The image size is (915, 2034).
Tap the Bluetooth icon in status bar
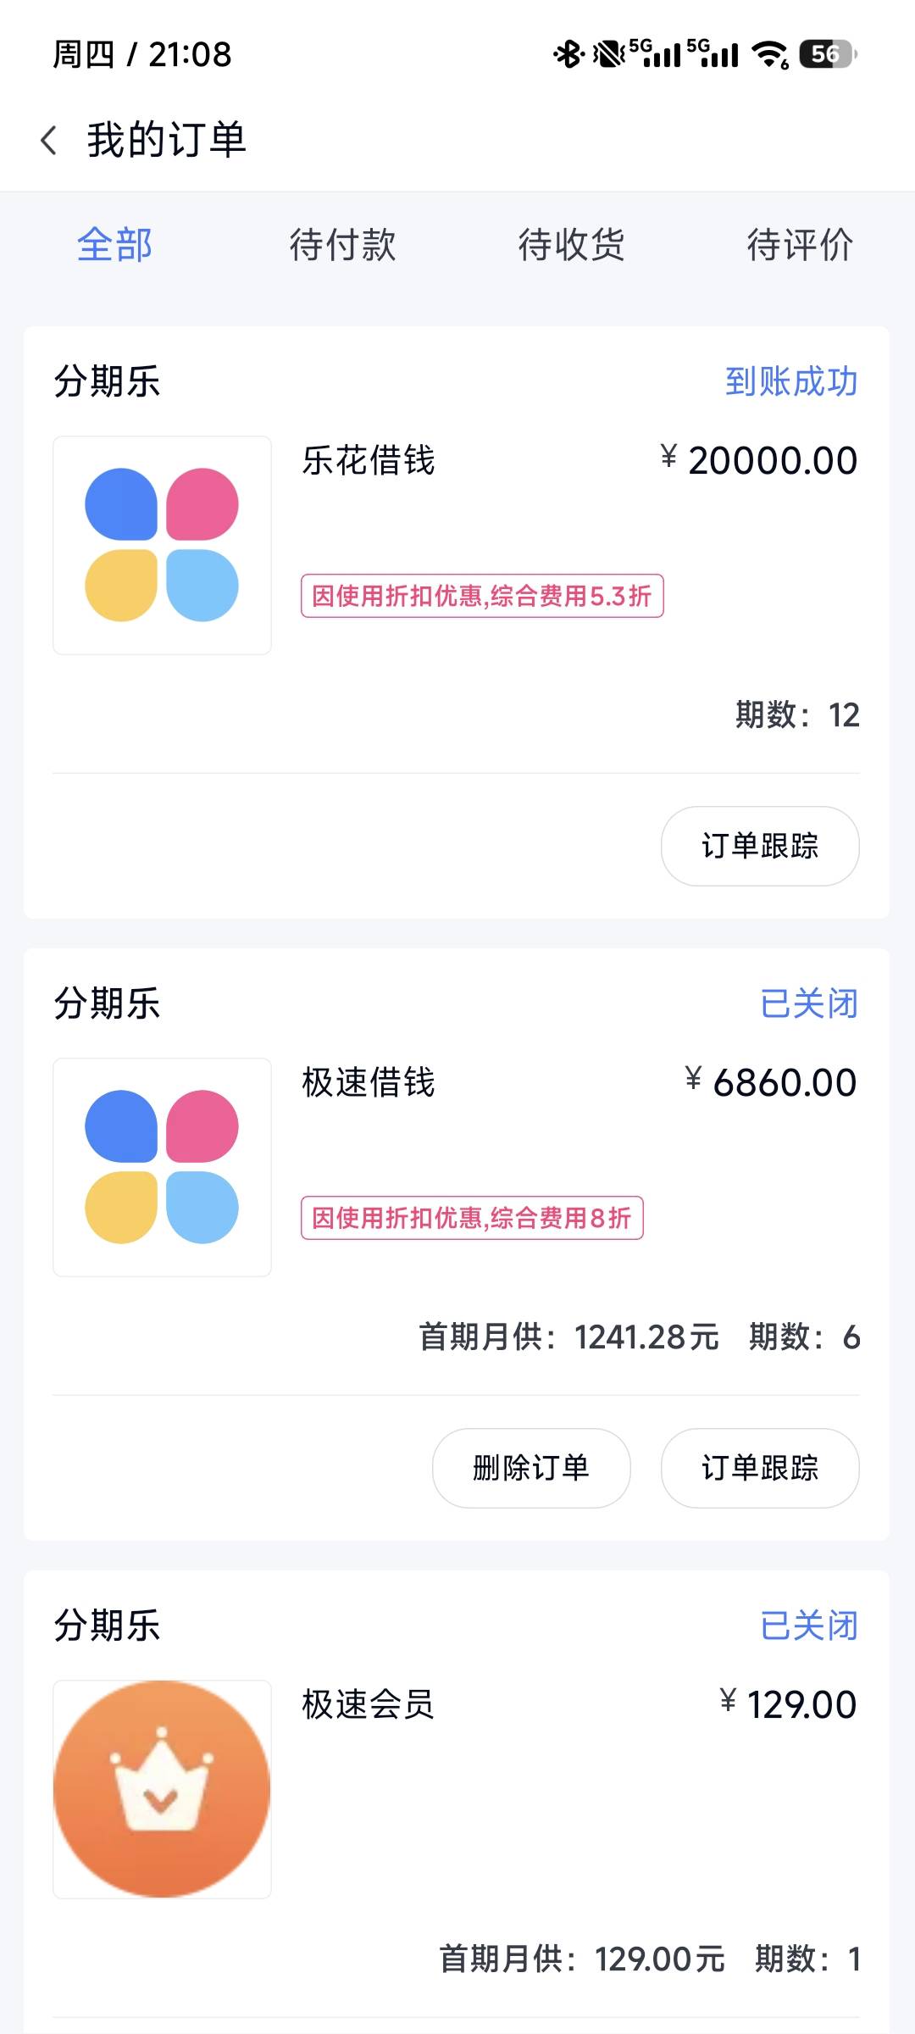tap(568, 54)
